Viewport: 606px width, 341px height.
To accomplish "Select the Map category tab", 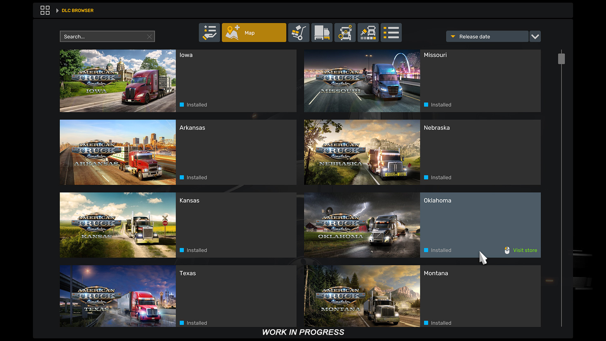I will [254, 33].
